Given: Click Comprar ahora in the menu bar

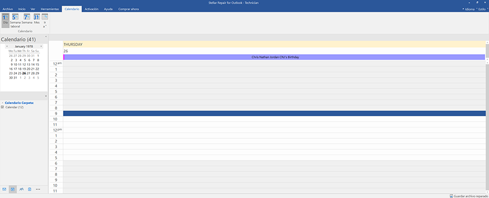Looking at the screenshot, I should click(128, 9).
